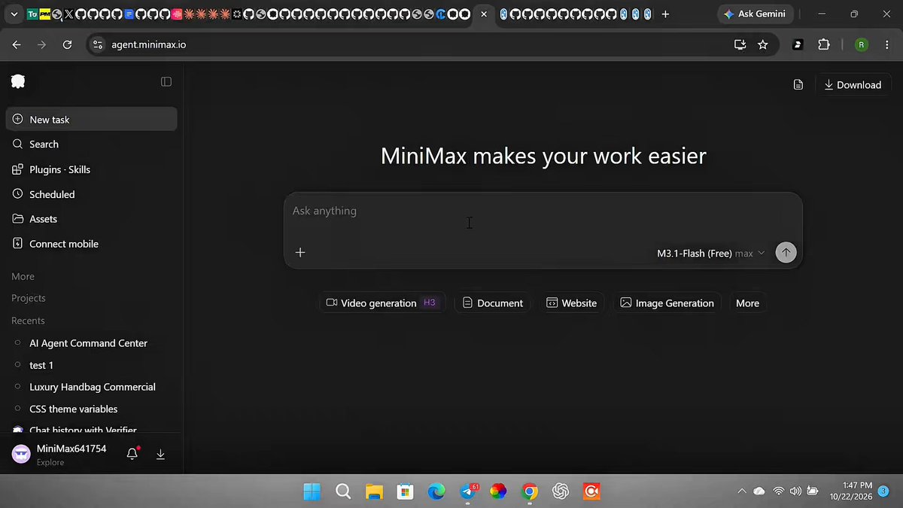Open Google Chrome from taskbar
Image resolution: width=903 pixels, height=508 pixels.
pos(530,491)
